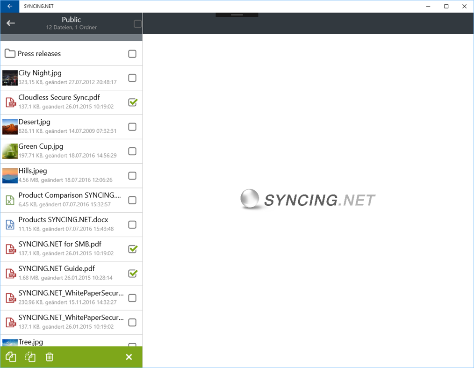Click the Green Cup.jpg thumbnail
This screenshot has width=474, height=368.
click(x=9, y=151)
